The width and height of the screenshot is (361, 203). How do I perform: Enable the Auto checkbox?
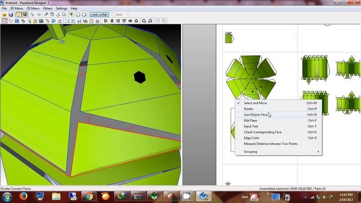[x=113, y=15]
